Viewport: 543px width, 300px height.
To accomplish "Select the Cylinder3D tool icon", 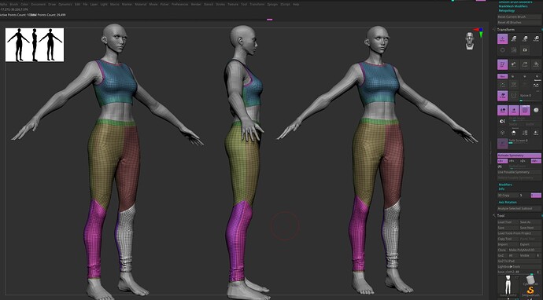I will (x=530, y=280).
